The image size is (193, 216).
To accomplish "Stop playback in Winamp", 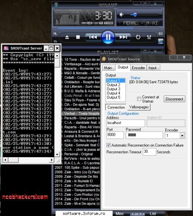I will [x=78, y=37].
